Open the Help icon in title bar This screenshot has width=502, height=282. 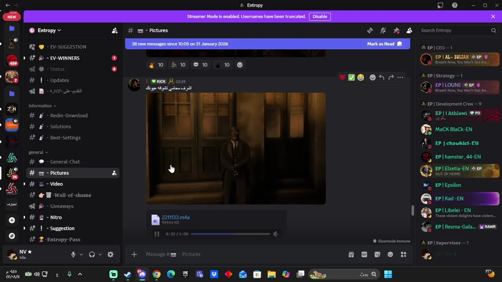point(455,5)
